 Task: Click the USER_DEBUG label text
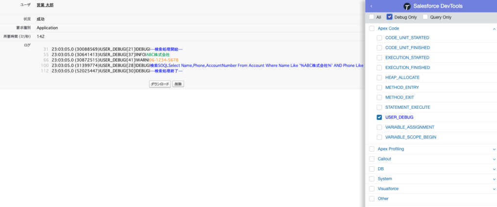tap(399, 117)
